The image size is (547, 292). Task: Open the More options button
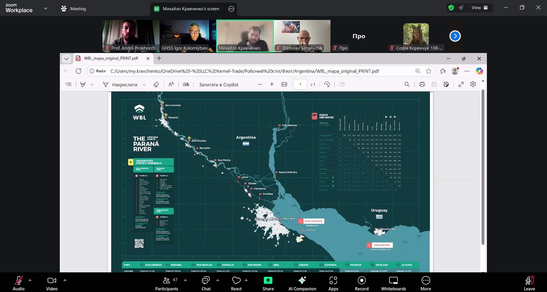(426, 283)
